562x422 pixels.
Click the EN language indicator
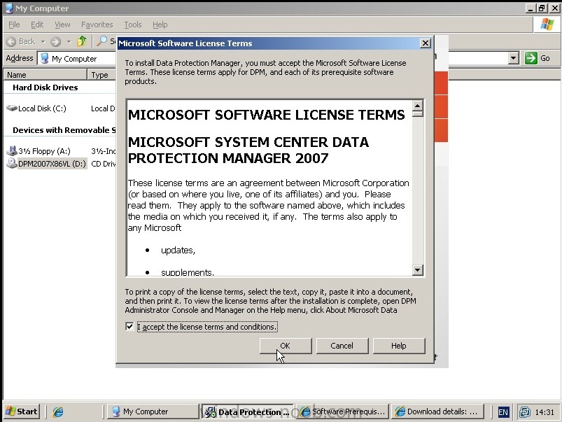503,412
